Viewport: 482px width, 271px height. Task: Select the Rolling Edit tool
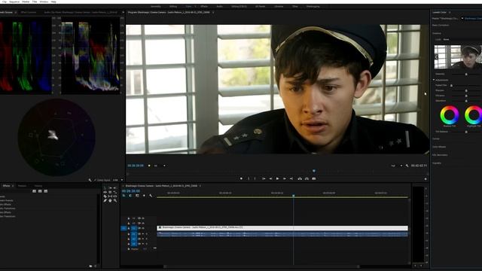coord(110,192)
